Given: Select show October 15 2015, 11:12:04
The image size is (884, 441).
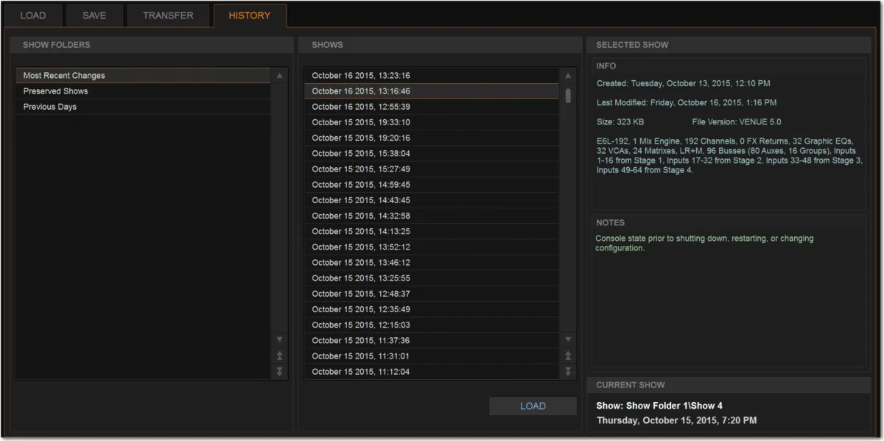Looking at the screenshot, I should pyautogui.click(x=432, y=372).
